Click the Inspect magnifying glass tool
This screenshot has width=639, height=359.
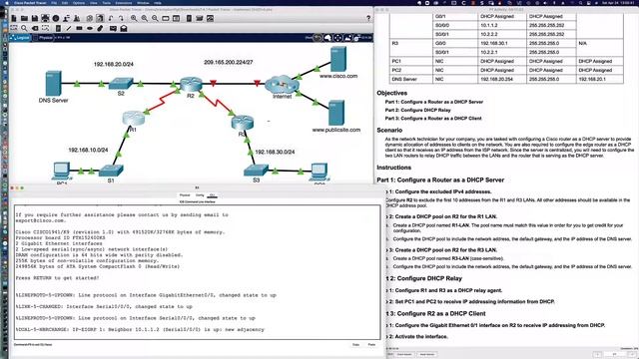pos(24,28)
